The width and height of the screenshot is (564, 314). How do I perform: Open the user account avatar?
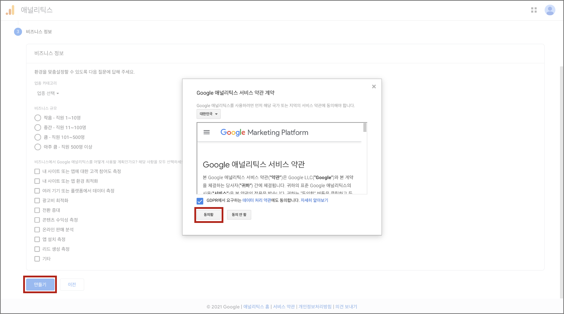coord(550,10)
